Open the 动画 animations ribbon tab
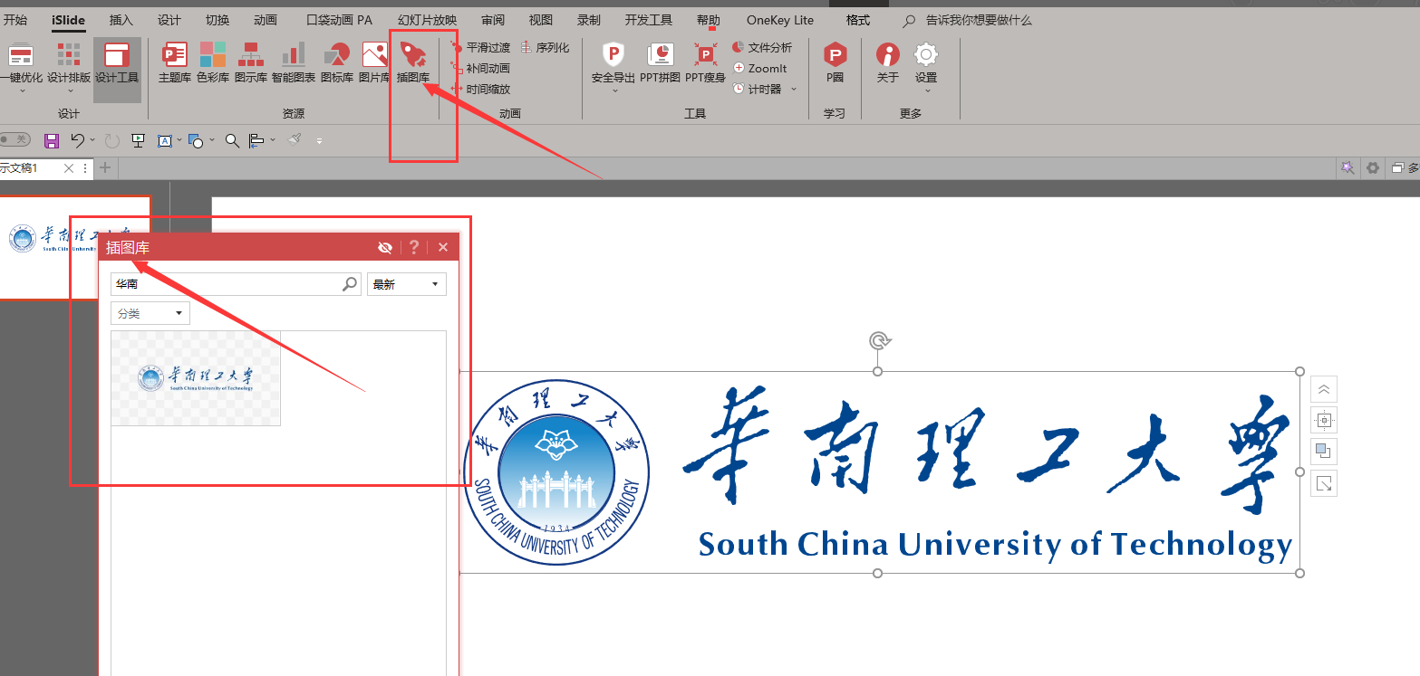Viewport: 1420px width, 676px height. tap(266, 20)
